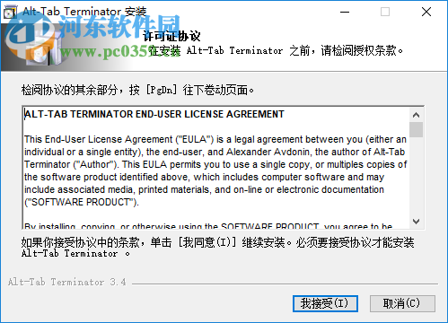Click the license scrollbar down arrow
448x323 pixels.
(416, 222)
